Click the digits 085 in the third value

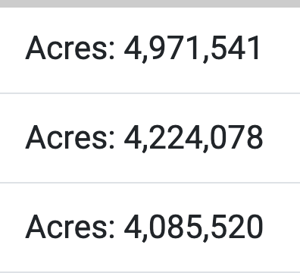(175, 226)
